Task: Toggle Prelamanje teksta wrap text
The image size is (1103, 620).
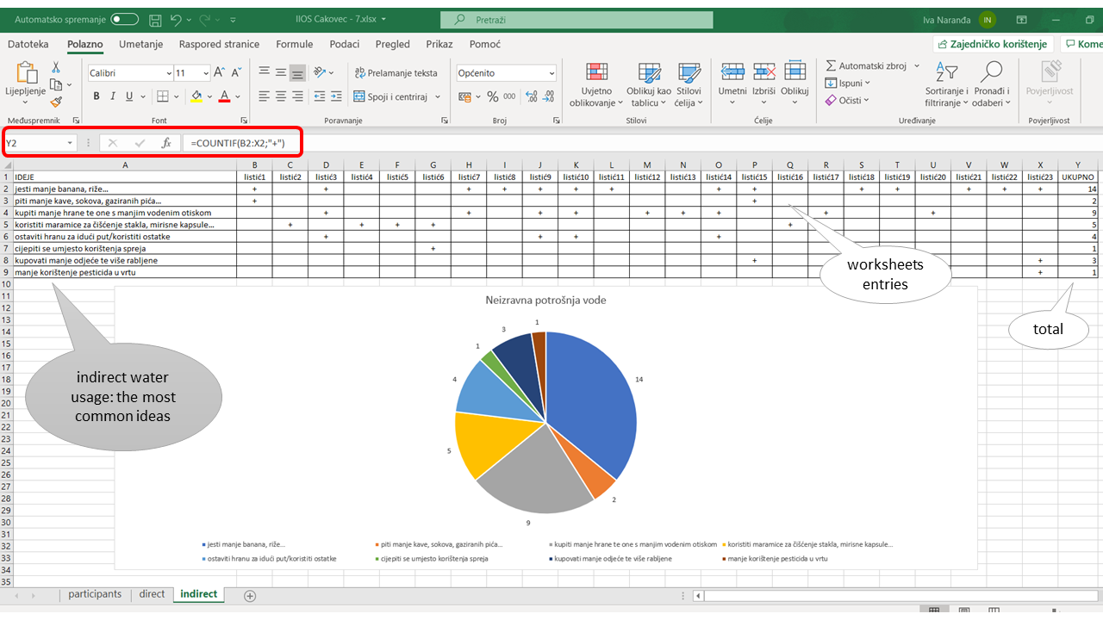Action: point(396,73)
